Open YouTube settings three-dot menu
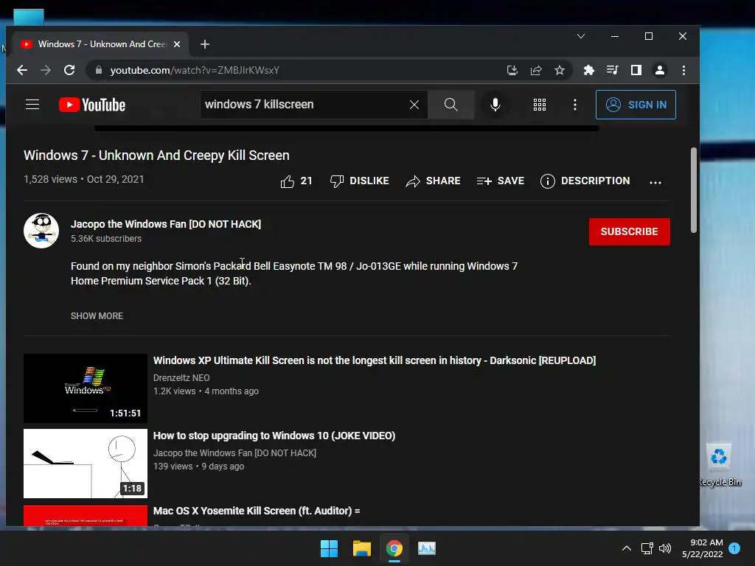 pyautogui.click(x=575, y=105)
